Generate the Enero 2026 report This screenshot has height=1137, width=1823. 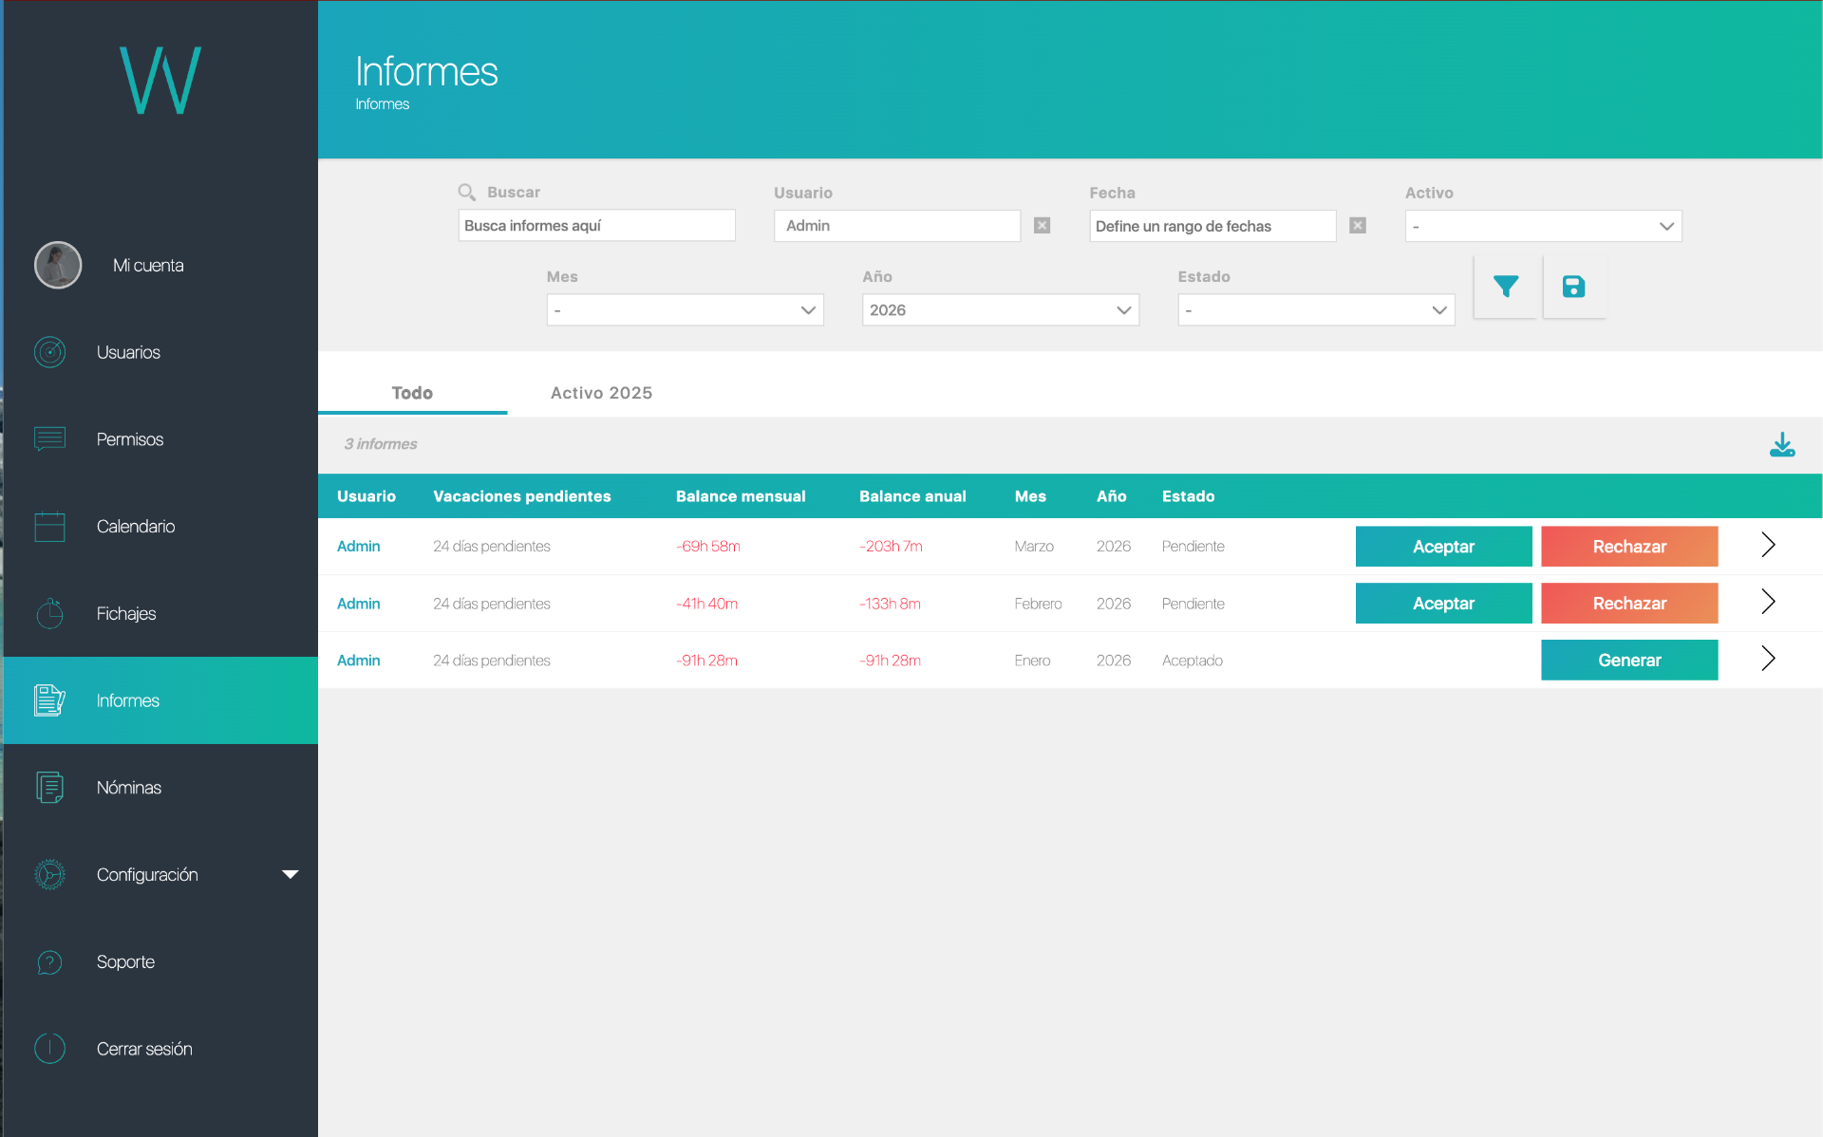click(1629, 661)
